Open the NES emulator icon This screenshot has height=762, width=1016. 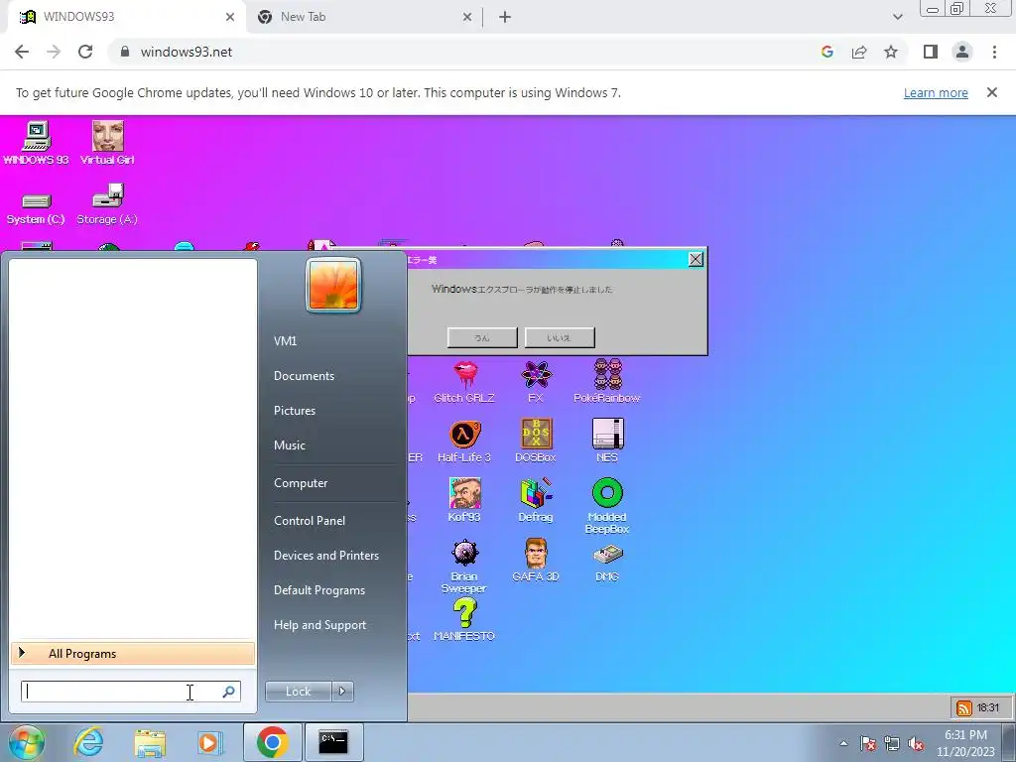click(607, 442)
